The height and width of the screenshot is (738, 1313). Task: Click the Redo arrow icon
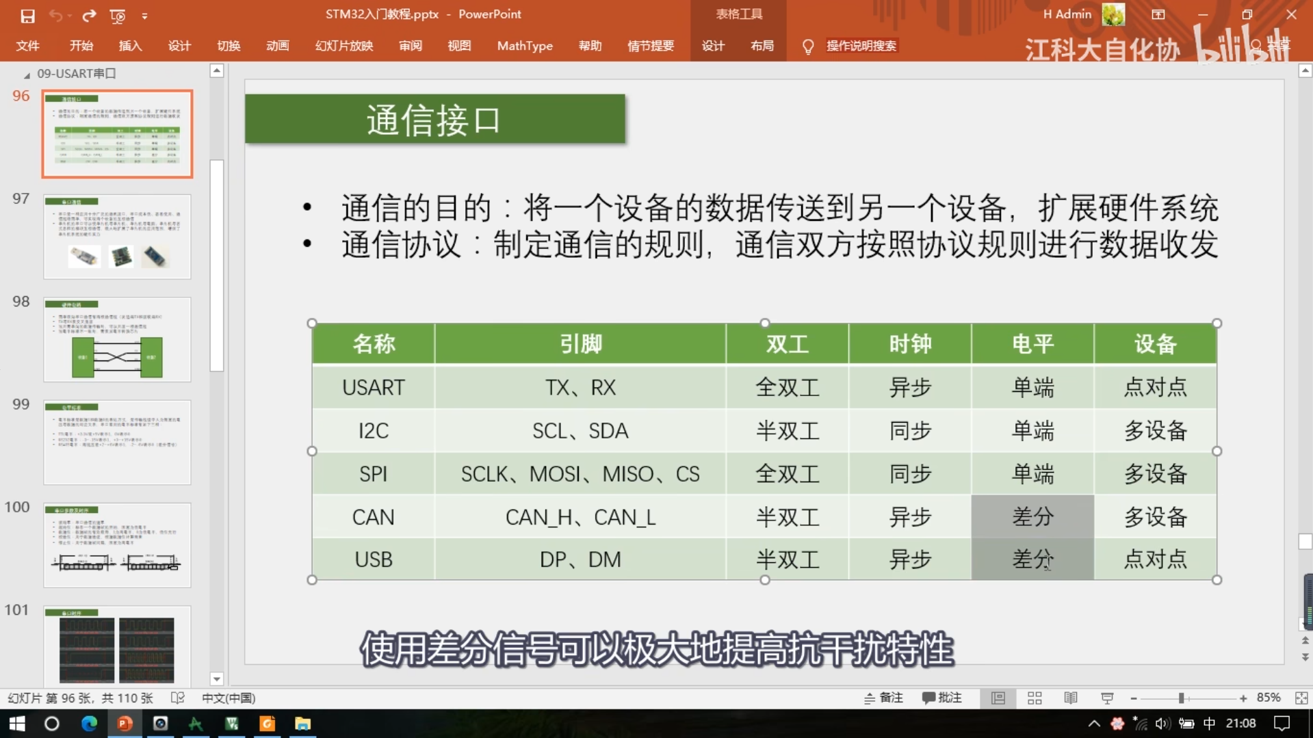pos(89,15)
